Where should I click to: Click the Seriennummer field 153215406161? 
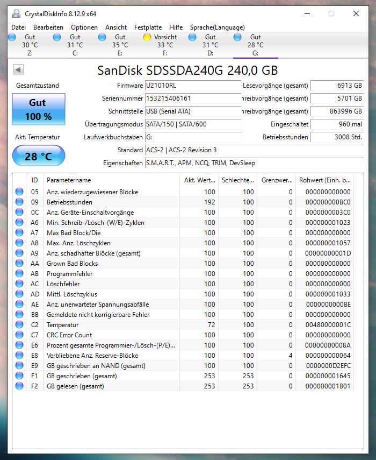pyautogui.click(x=193, y=98)
